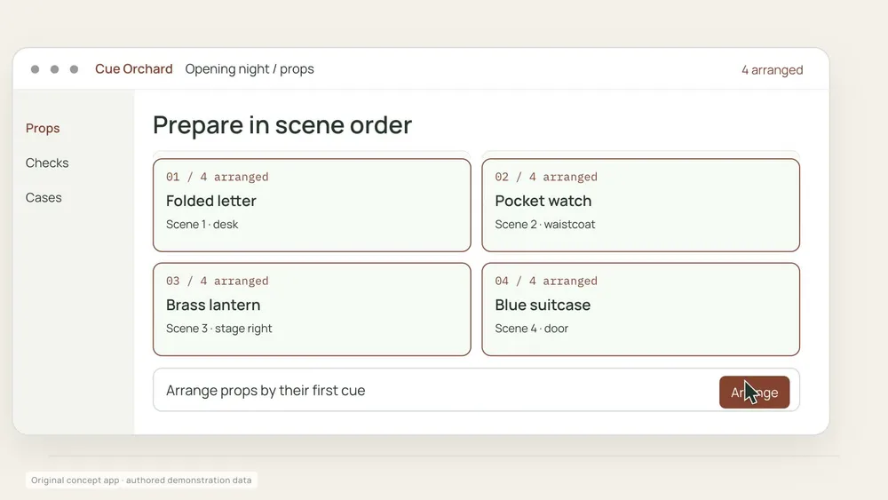Click the 'Opening night / props' breadcrumb
The width and height of the screenshot is (888, 500).
[x=250, y=68]
